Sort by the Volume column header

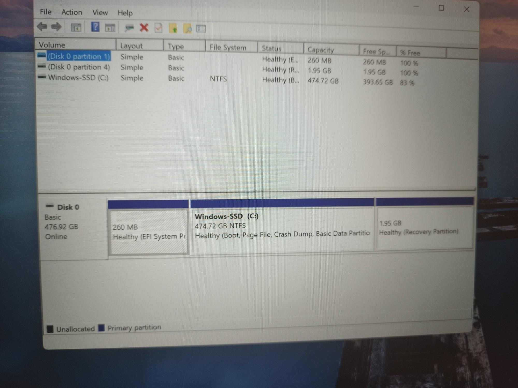coord(75,44)
